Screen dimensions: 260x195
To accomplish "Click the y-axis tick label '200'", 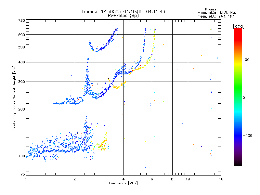I will (x=21, y=109).
